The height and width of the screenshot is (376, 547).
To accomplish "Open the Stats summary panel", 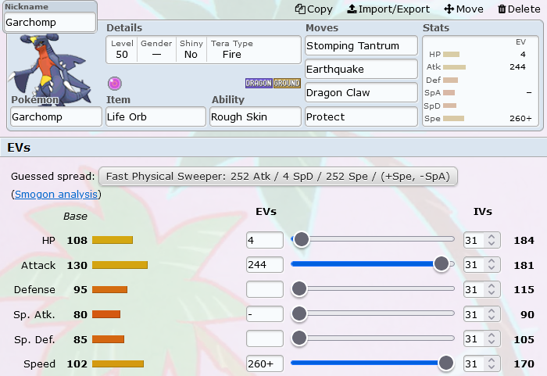I will click(x=481, y=81).
